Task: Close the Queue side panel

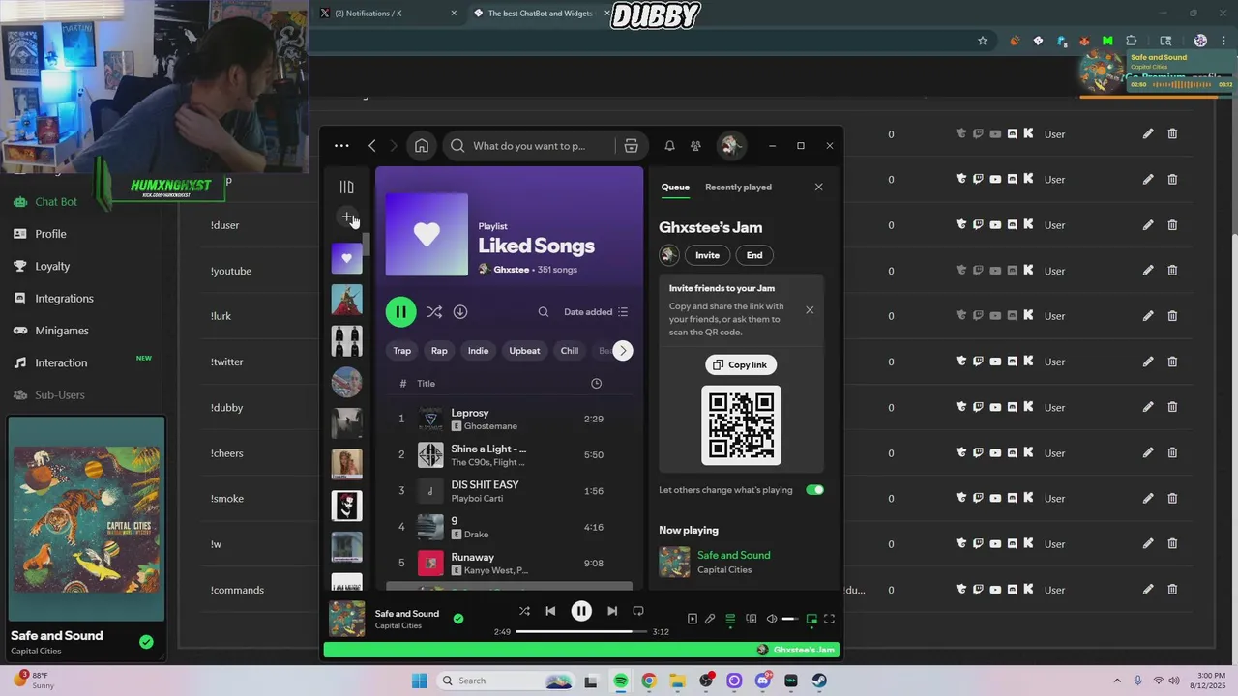Action: pyautogui.click(x=818, y=188)
